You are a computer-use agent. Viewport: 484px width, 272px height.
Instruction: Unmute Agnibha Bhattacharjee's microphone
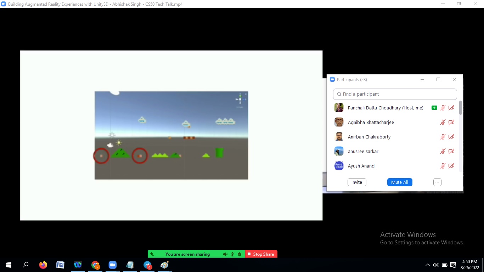[x=443, y=122]
